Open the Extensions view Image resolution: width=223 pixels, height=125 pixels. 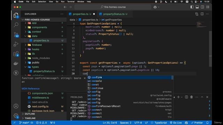pos(16,54)
